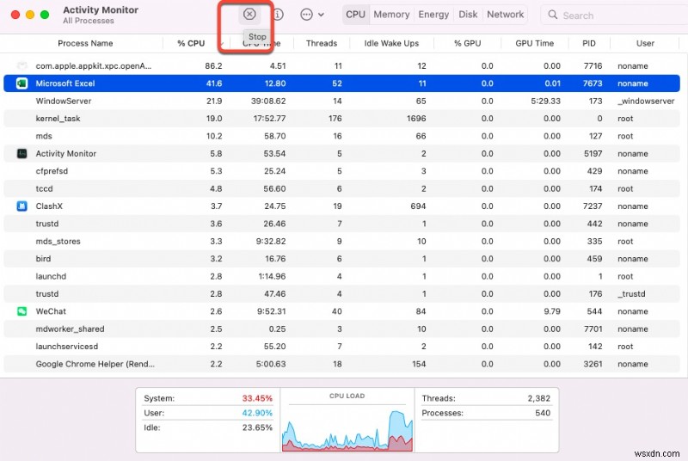This screenshot has height=461, width=688.
Task: Click the Processes 540 statistic
Action: pos(486,413)
